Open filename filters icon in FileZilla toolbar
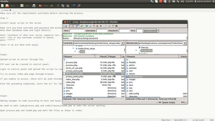Viewport: 215px width, 121px height. [x=106, y=26]
